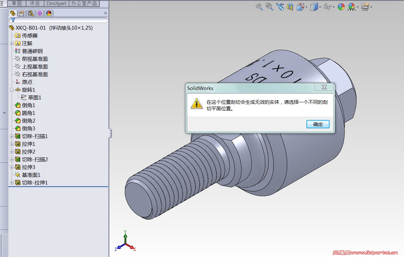The height and width of the screenshot is (257, 404).
Task: Select the 拉伸1 extrude feature
Action: click(25, 144)
